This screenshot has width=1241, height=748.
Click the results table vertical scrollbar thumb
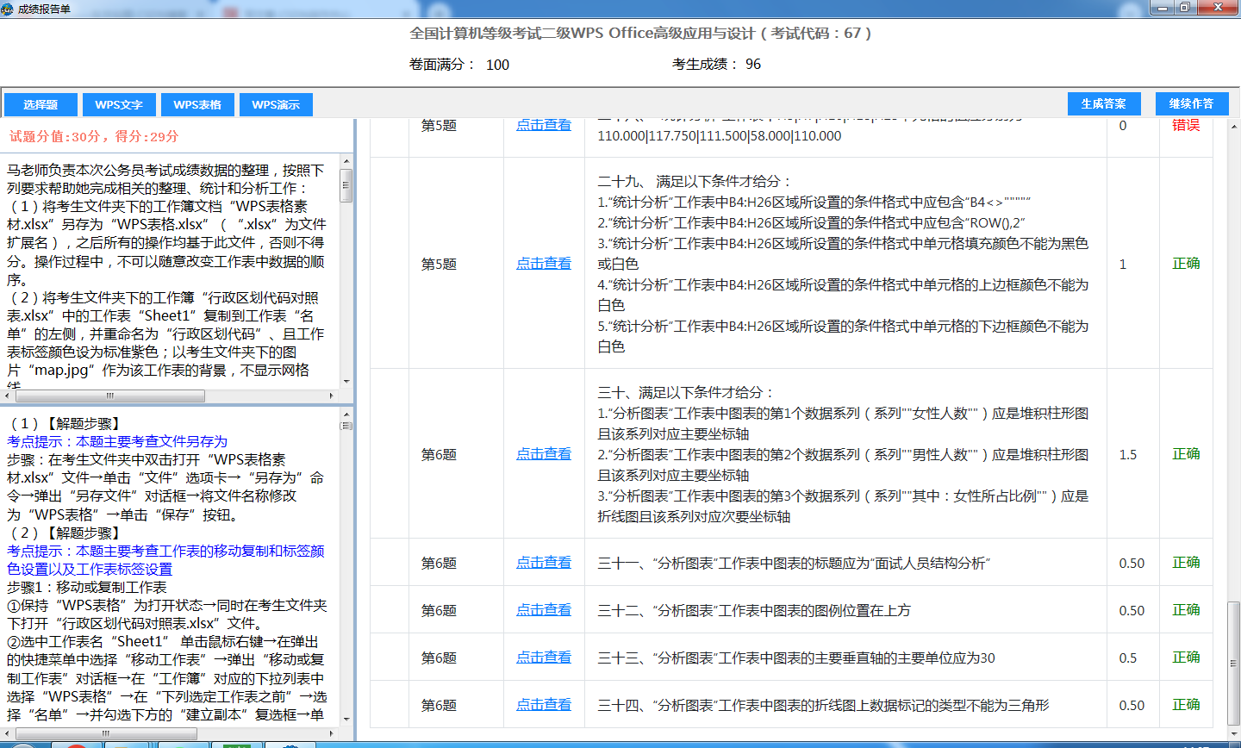[x=1234, y=664]
